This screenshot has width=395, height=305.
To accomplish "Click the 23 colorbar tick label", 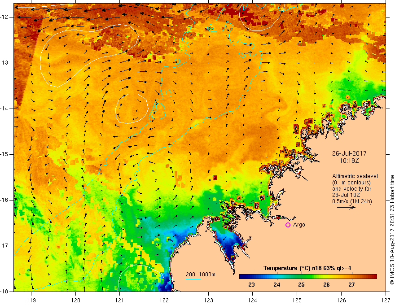I will click(251, 285).
